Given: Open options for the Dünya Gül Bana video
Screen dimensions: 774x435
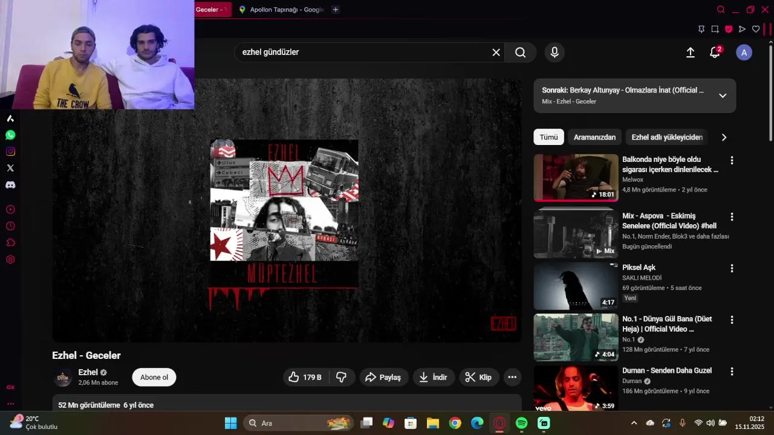Looking at the screenshot, I should coord(732,320).
